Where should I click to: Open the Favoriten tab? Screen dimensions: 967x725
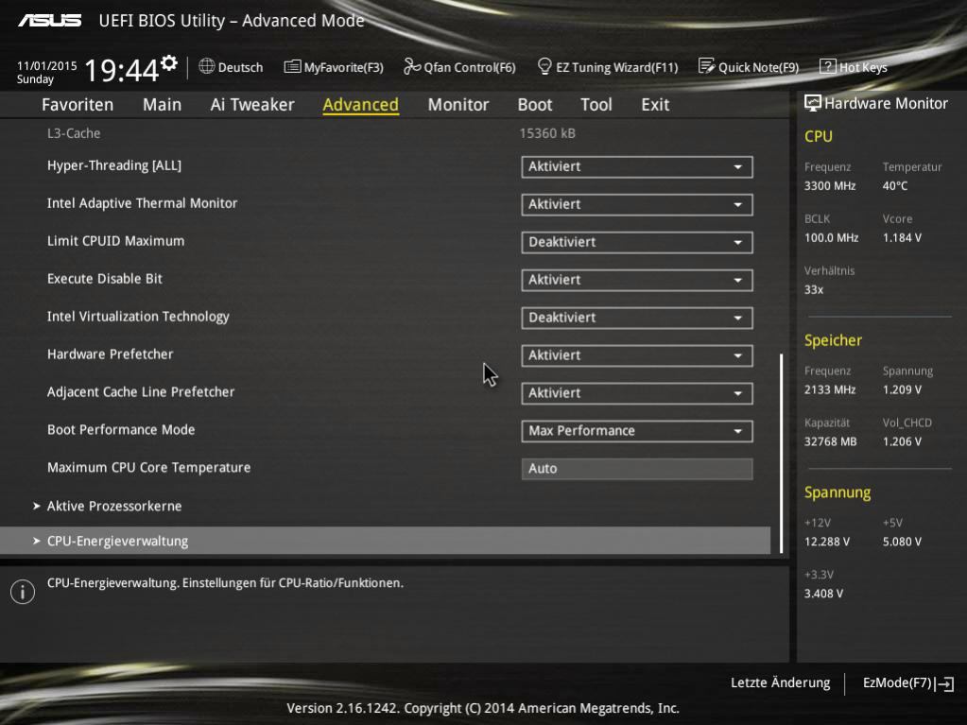pyautogui.click(x=78, y=105)
